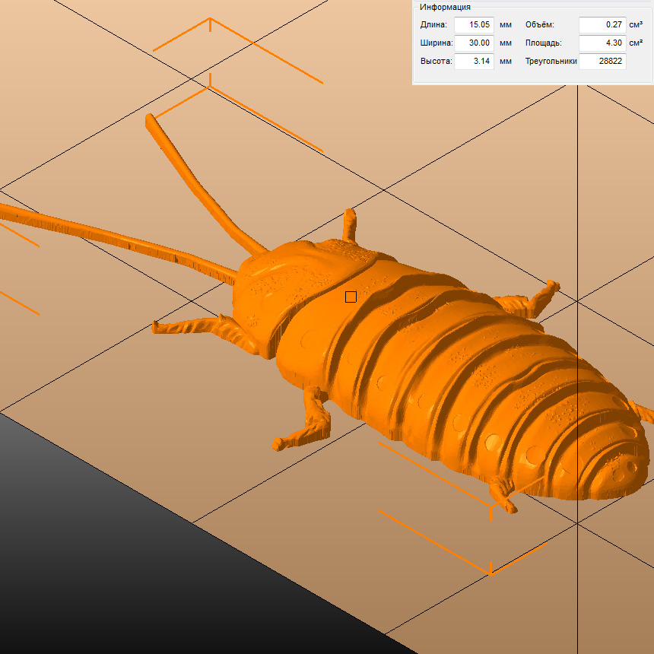Click the Длина value field

click(474, 25)
